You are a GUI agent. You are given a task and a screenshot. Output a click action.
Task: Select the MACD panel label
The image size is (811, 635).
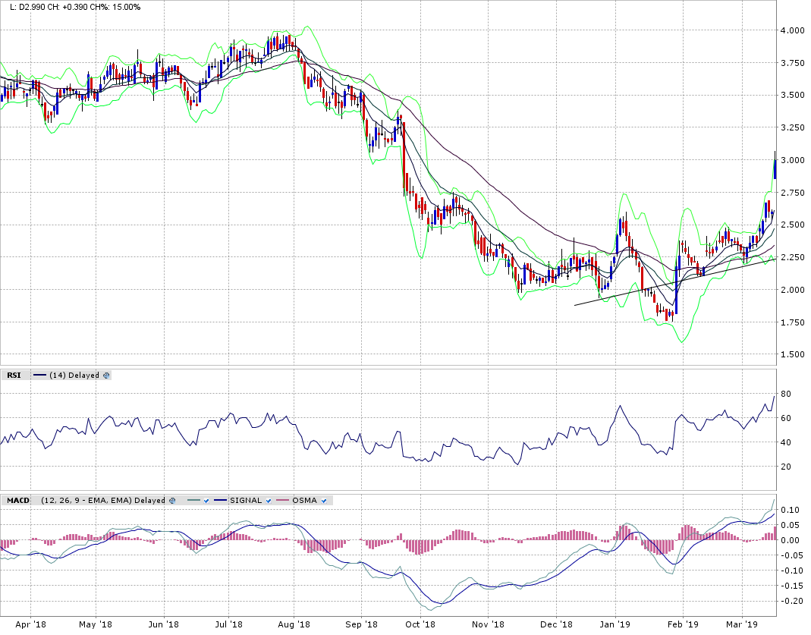[x=17, y=500]
